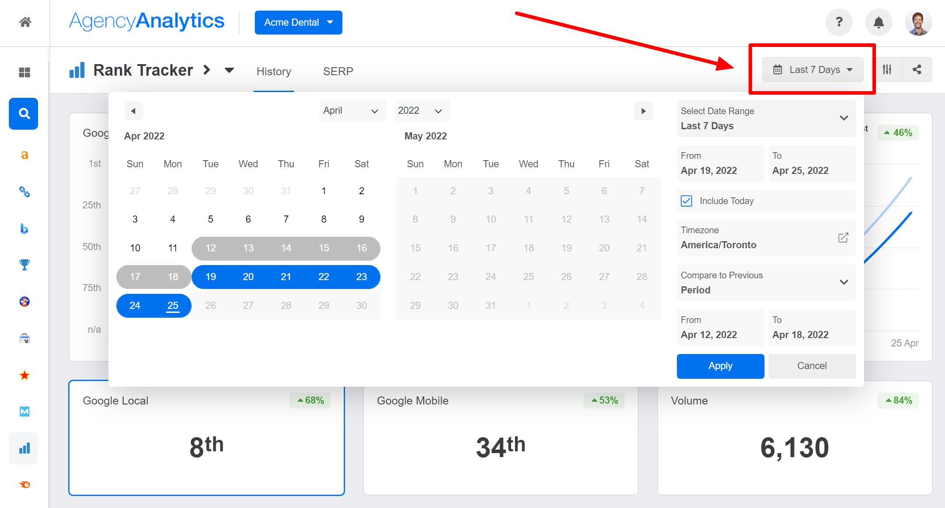Uncheck the Include Today checkbox
Viewport: 945px width, 508px height.
(x=686, y=200)
